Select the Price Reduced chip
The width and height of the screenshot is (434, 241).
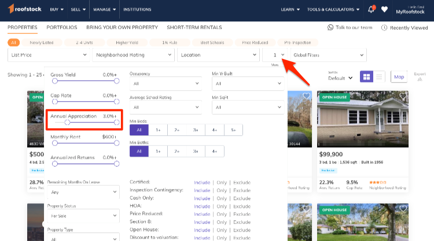(x=255, y=43)
